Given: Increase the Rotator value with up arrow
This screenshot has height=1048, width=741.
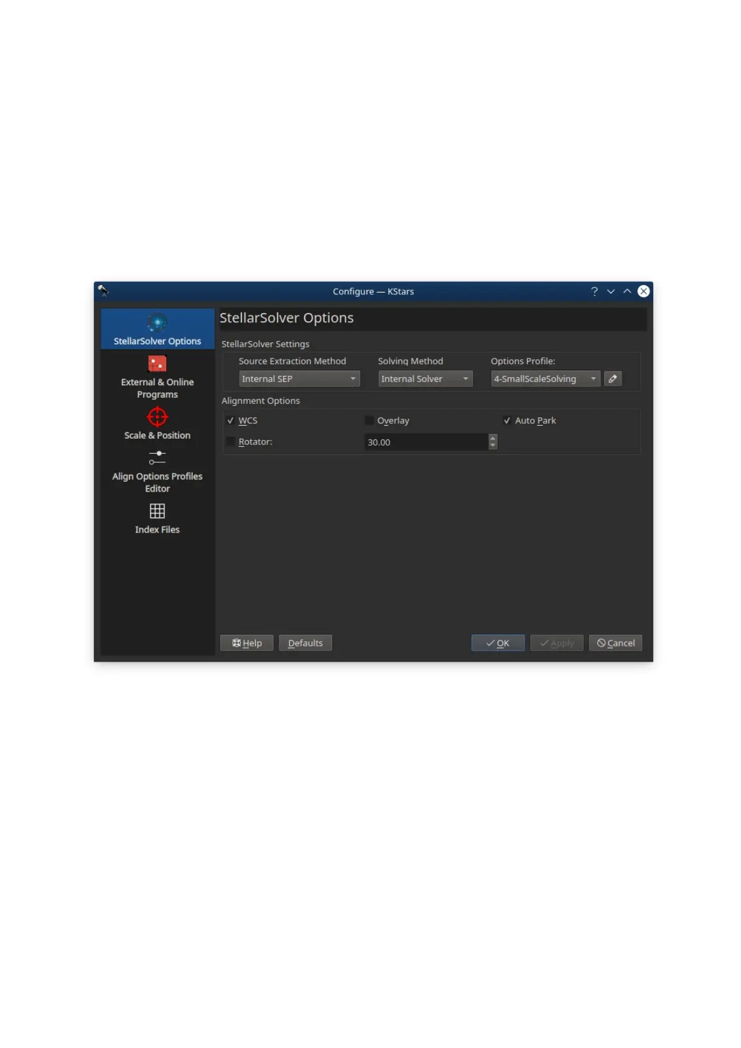Looking at the screenshot, I should point(493,438).
